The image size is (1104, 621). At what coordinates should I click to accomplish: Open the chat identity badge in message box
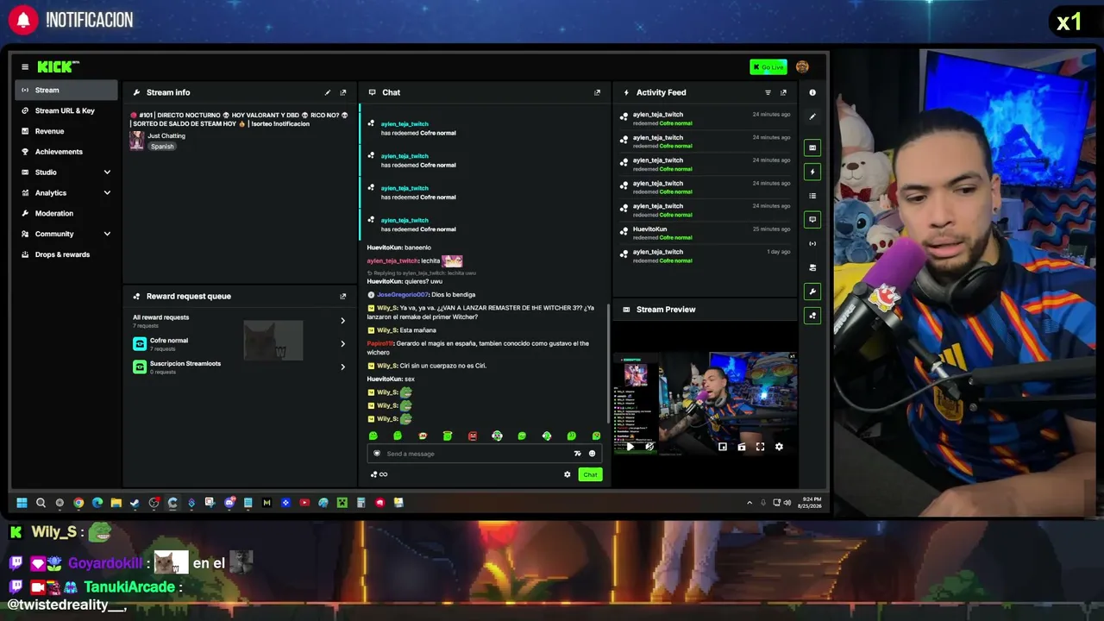click(x=377, y=454)
